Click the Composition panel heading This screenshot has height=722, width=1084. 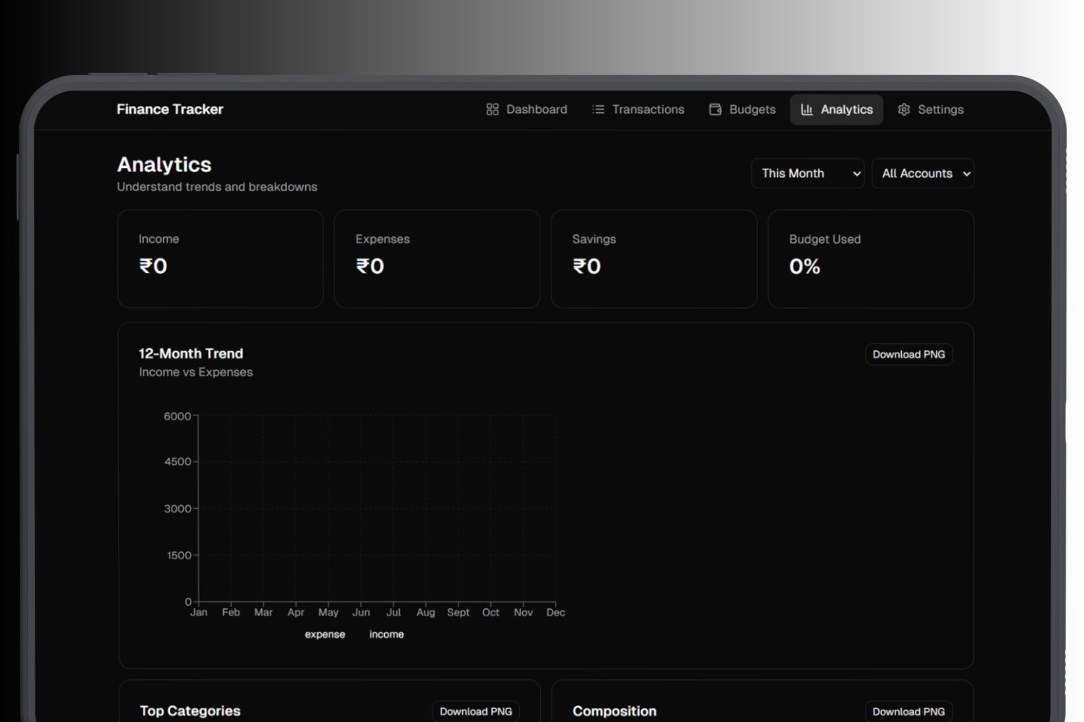coord(614,711)
